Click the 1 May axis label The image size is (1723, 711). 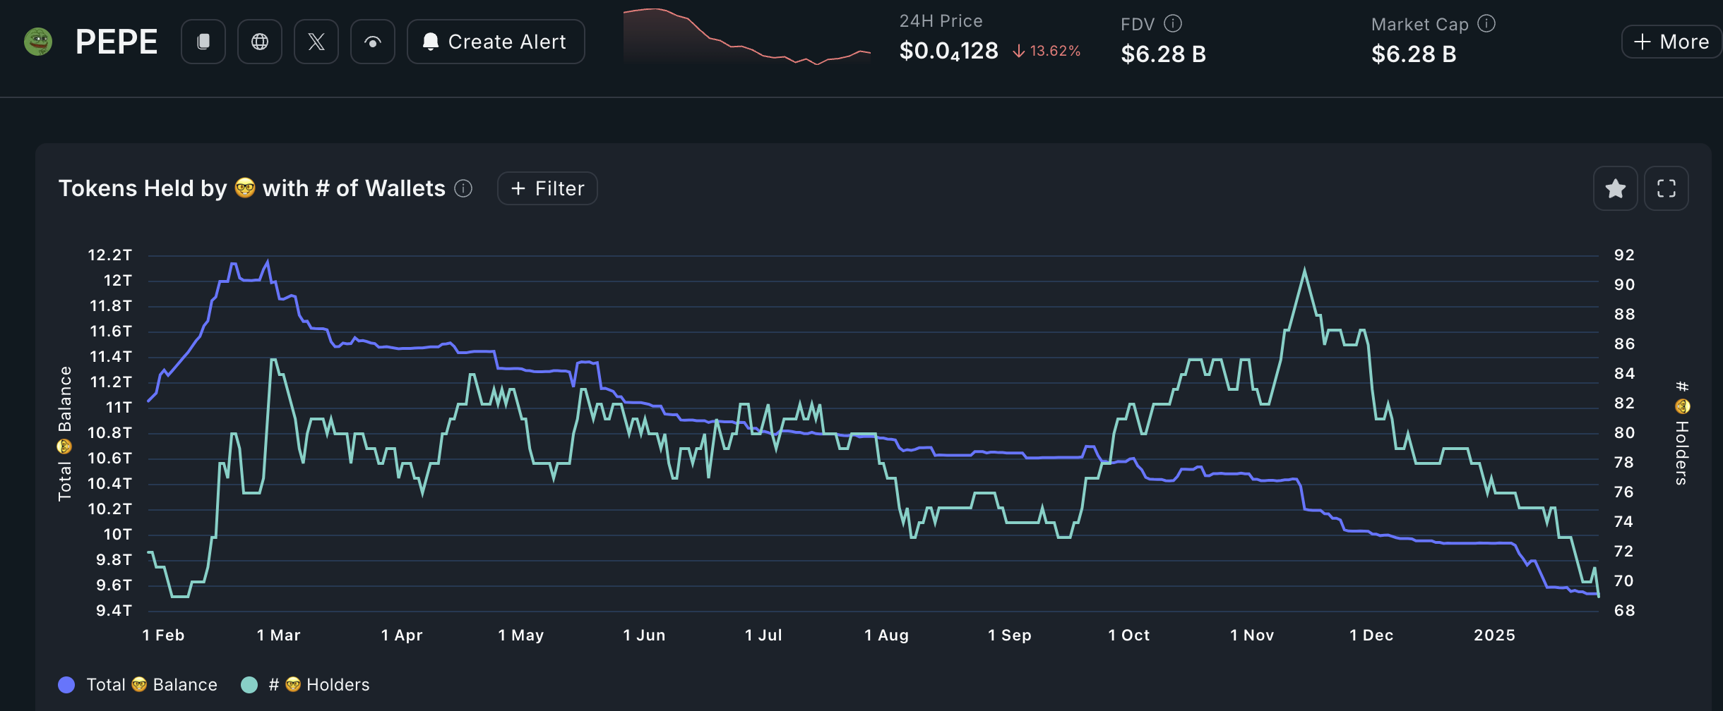point(521,635)
